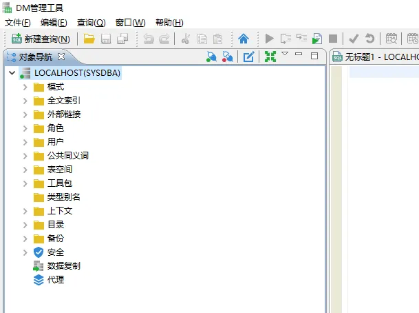Click the execute selection icon next to play
Viewport: 419px width, 313px height.
pyautogui.click(x=286, y=39)
